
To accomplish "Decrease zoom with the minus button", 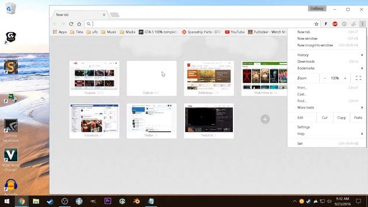I will tap(325, 78).
